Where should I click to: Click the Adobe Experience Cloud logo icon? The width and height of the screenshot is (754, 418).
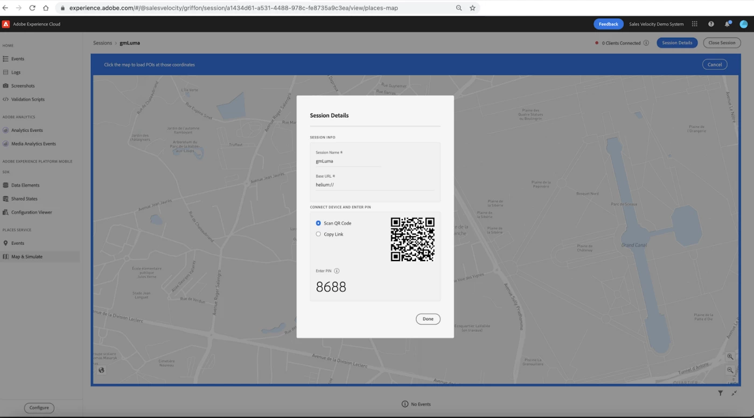coord(6,24)
